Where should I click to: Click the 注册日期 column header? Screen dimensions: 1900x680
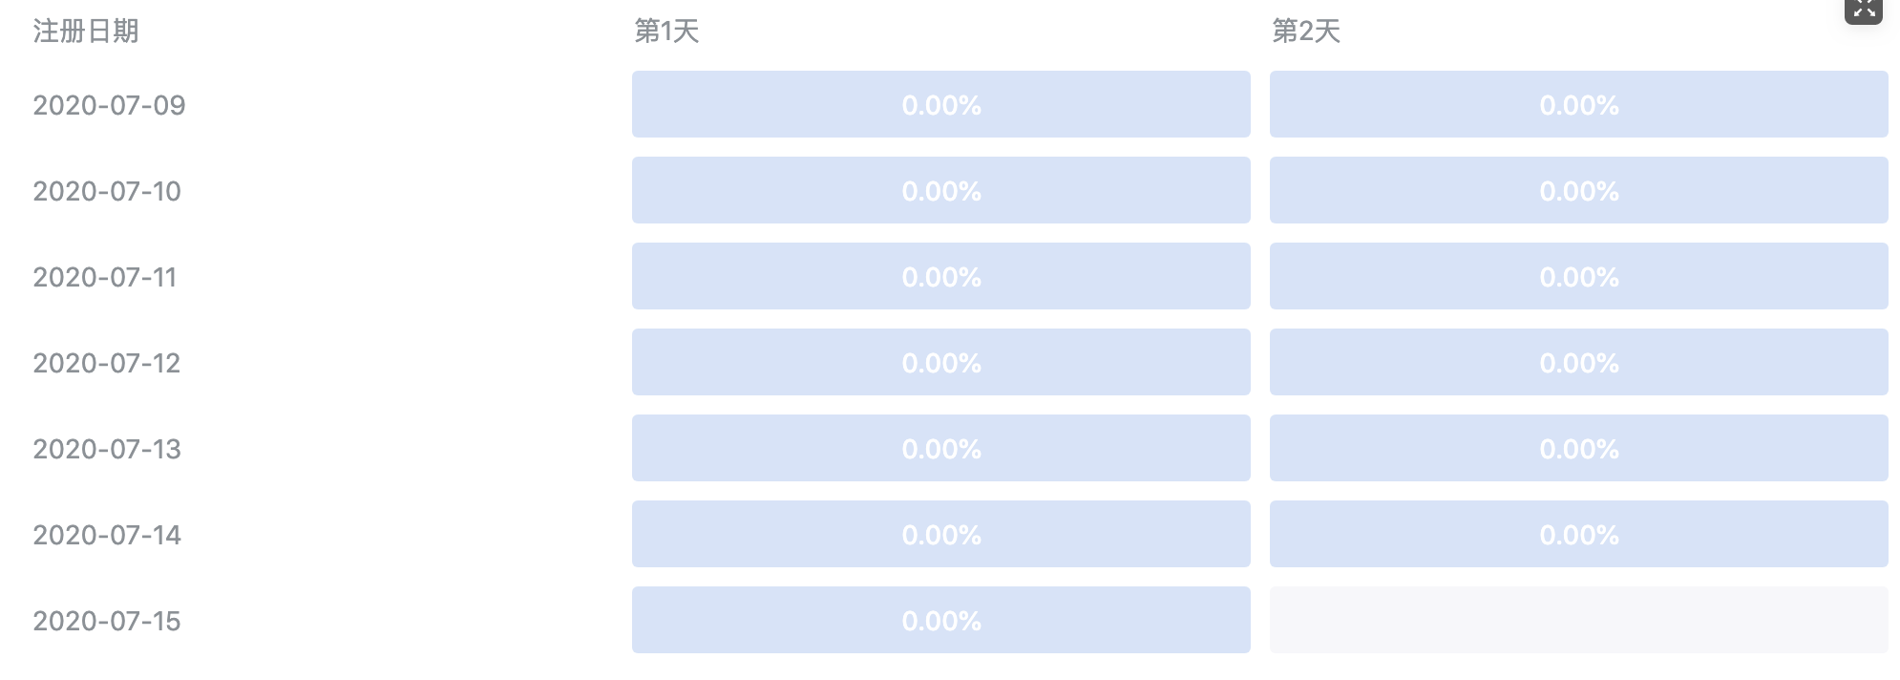click(x=86, y=32)
